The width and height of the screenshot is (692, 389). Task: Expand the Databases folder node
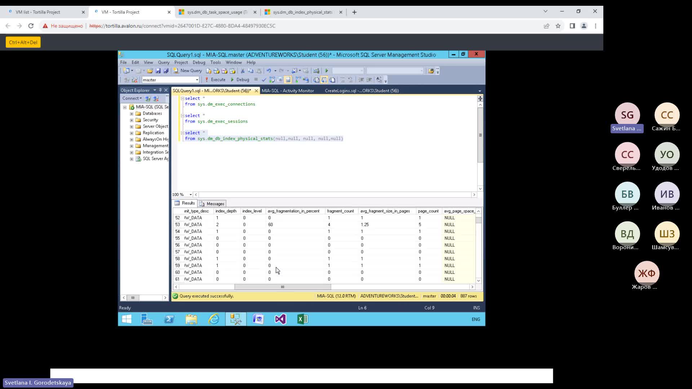[132, 114]
